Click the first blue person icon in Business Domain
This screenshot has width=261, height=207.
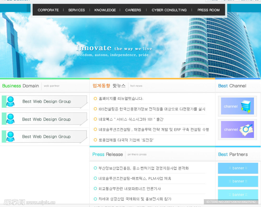[x=10, y=101]
